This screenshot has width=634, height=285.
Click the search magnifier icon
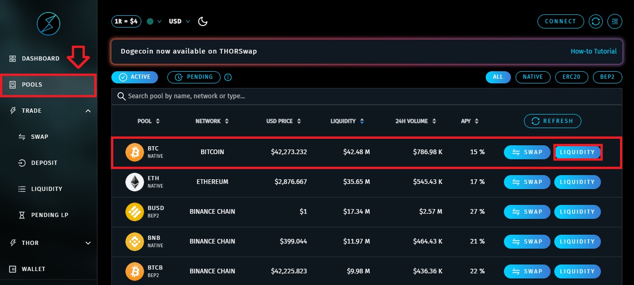121,96
